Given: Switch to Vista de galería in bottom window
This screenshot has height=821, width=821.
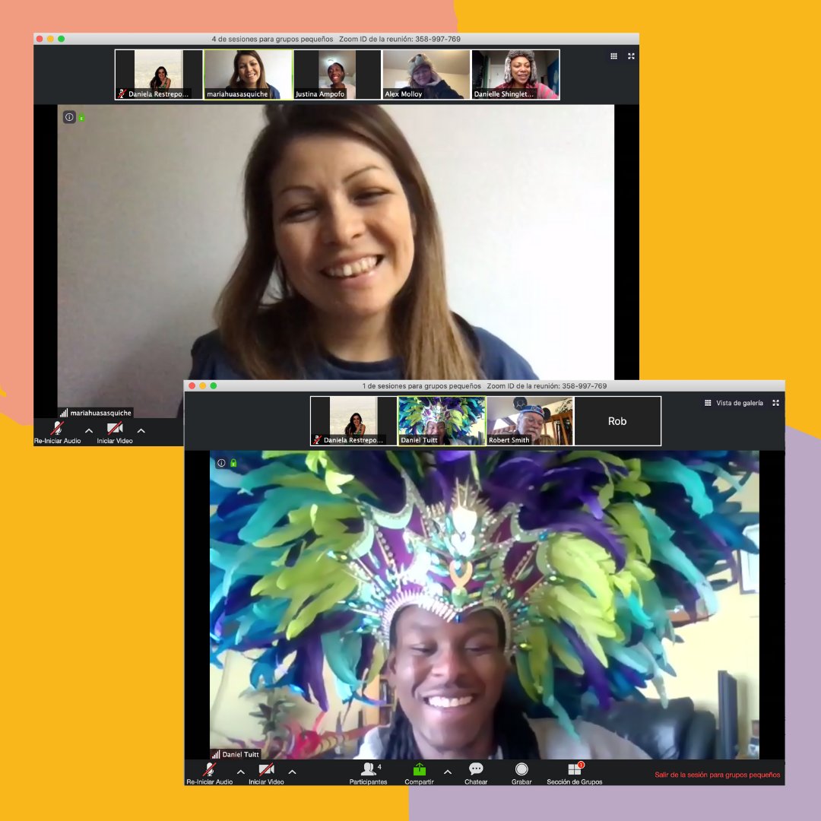Looking at the screenshot, I should tap(734, 403).
